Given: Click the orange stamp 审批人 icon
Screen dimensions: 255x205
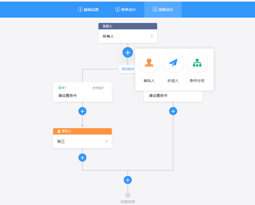Looking at the screenshot, I should (149, 62).
